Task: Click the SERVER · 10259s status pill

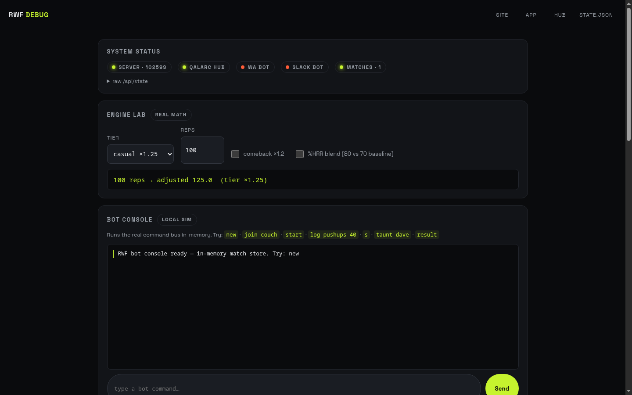Action: click(139, 67)
